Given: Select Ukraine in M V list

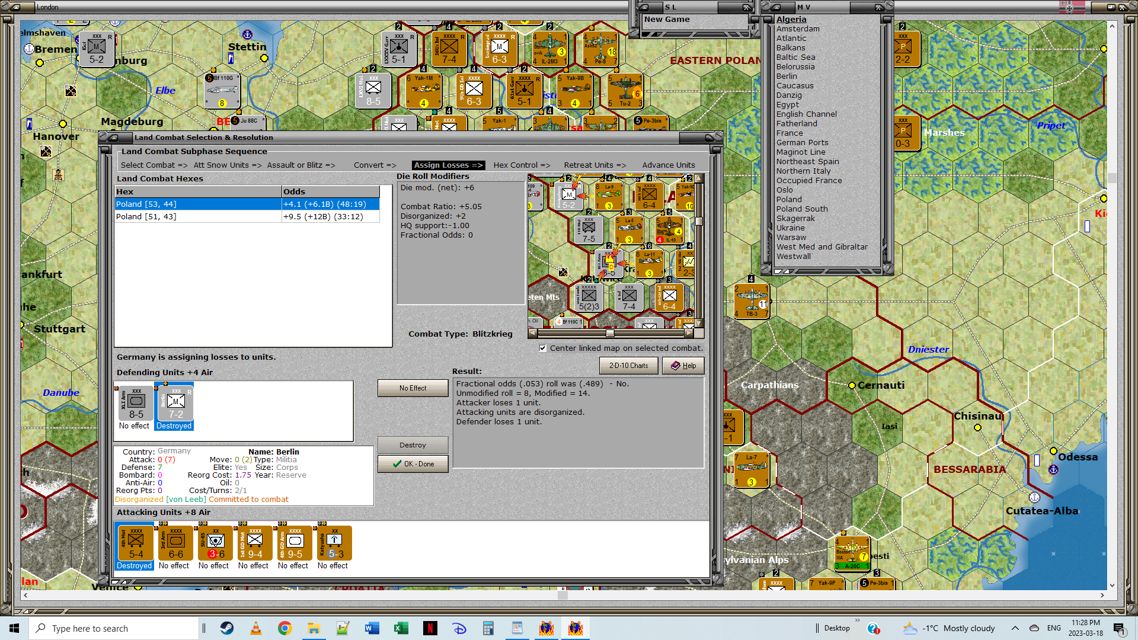Looking at the screenshot, I should click(x=791, y=228).
